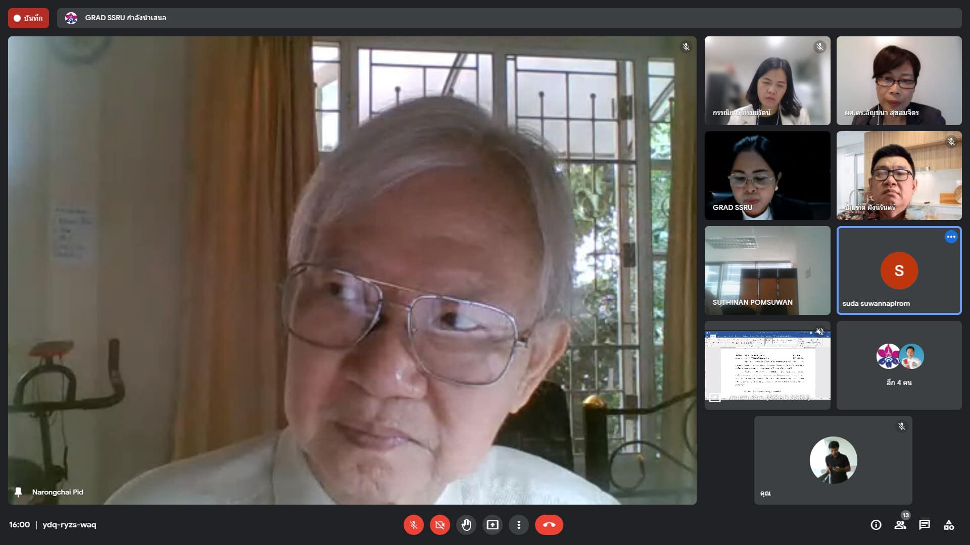This screenshot has width=970, height=545.
Task: Raise hand with the hand icon
Action: click(x=466, y=525)
